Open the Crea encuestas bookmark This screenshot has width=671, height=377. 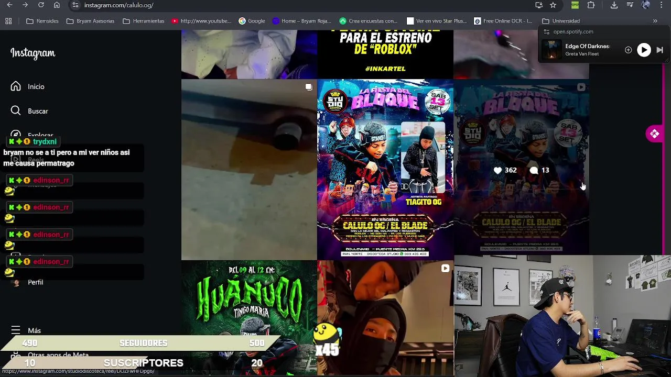point(369,21)
